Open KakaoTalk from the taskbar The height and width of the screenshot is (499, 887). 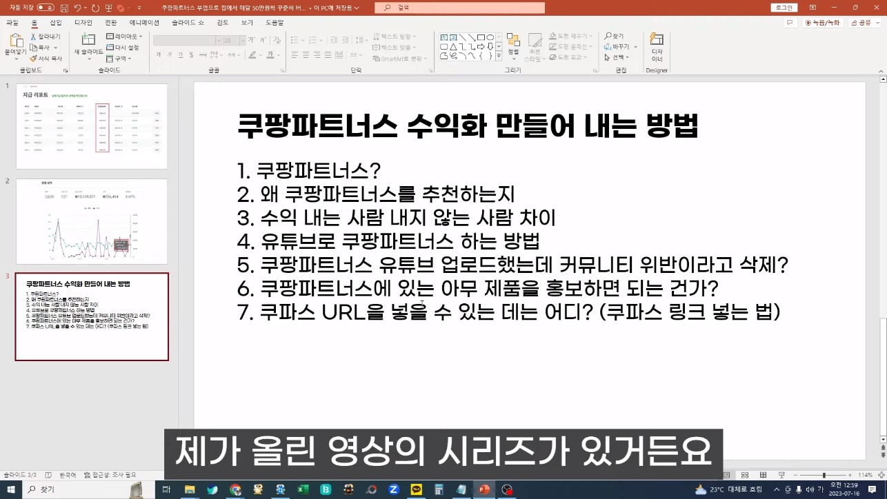pyautogui.click(x=416, y=489)
